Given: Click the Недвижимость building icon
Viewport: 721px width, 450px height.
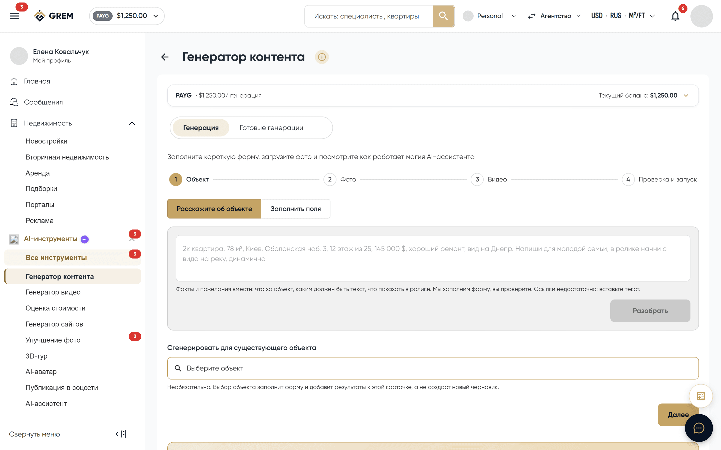Looking at the screenshot, I should click(14, 123).
